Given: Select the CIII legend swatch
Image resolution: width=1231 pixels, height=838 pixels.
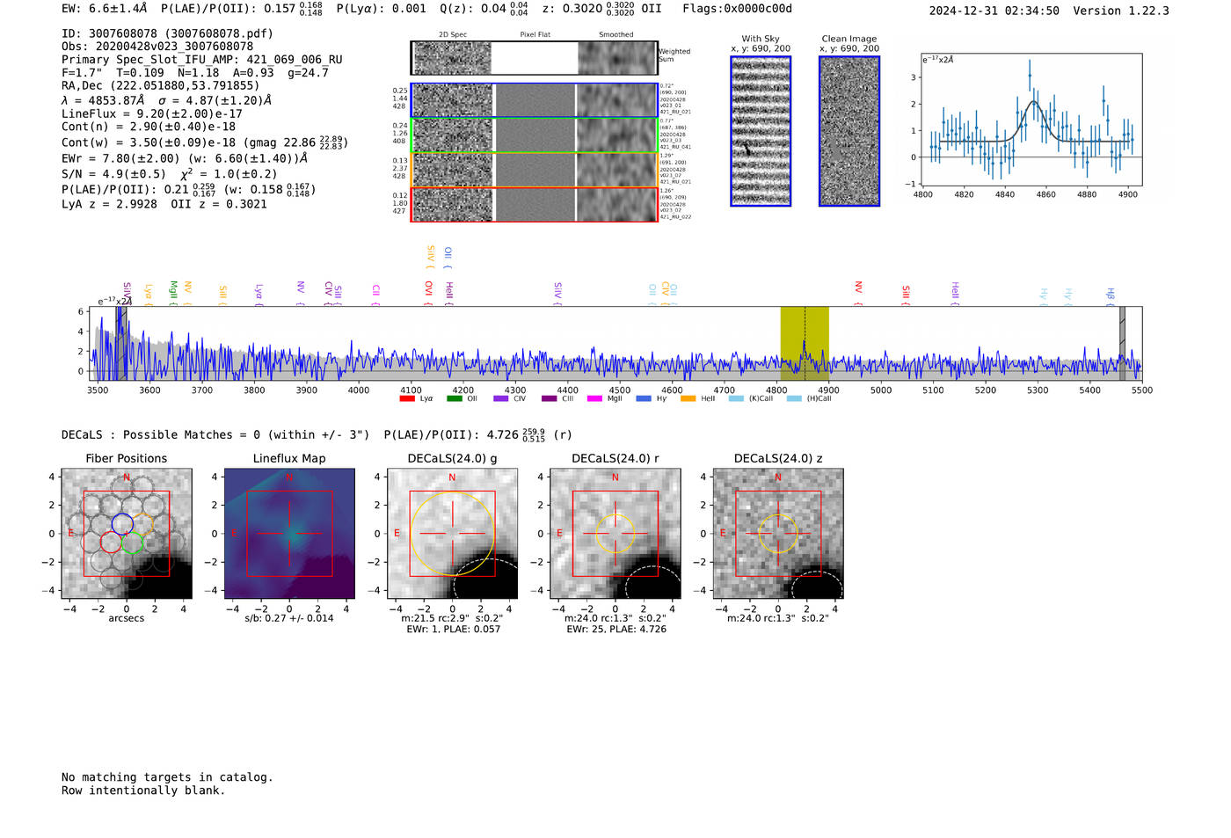Looking at the screenshot, I should coord(550,398).
